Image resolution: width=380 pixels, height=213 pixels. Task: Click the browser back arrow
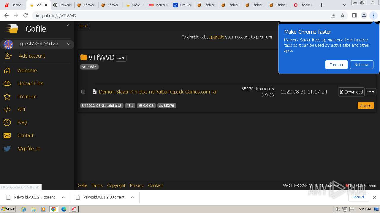7,15
